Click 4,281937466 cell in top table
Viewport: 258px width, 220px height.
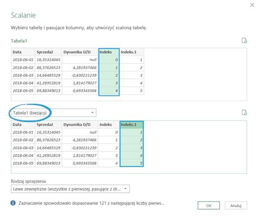80,68
